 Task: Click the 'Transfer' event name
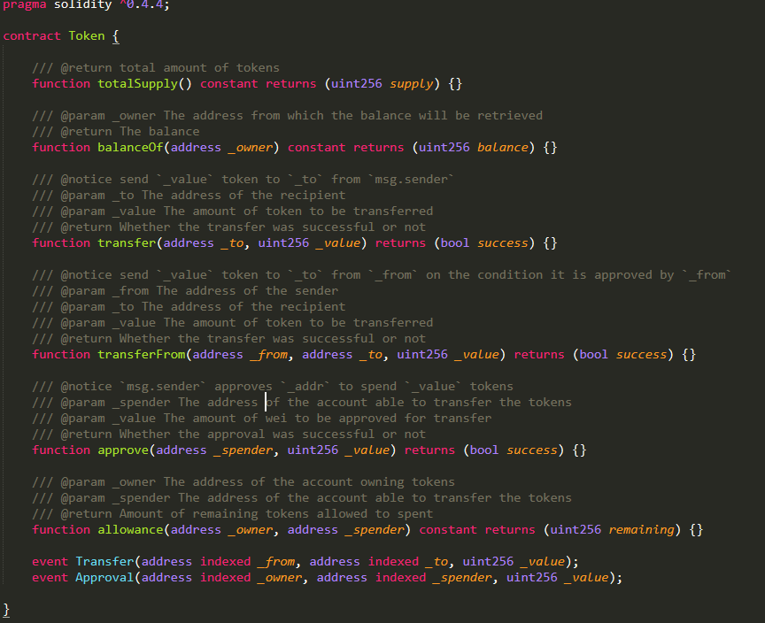tap(104, 562)
